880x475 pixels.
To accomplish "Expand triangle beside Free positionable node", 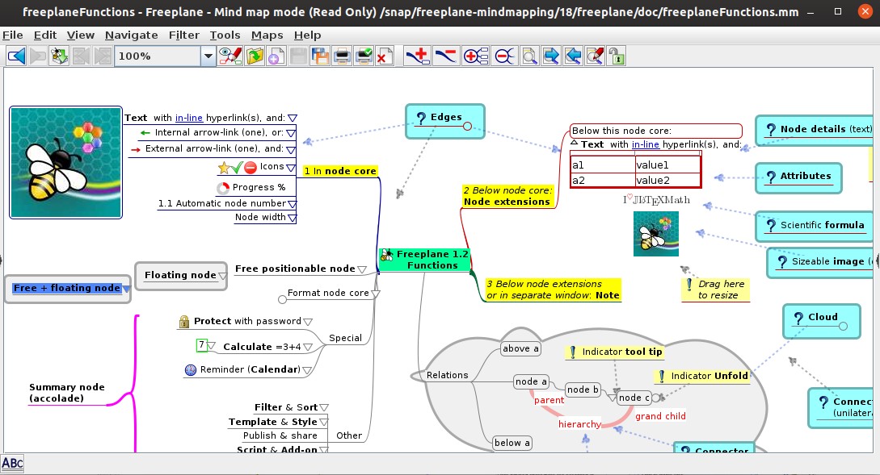I will click(362, 269).
